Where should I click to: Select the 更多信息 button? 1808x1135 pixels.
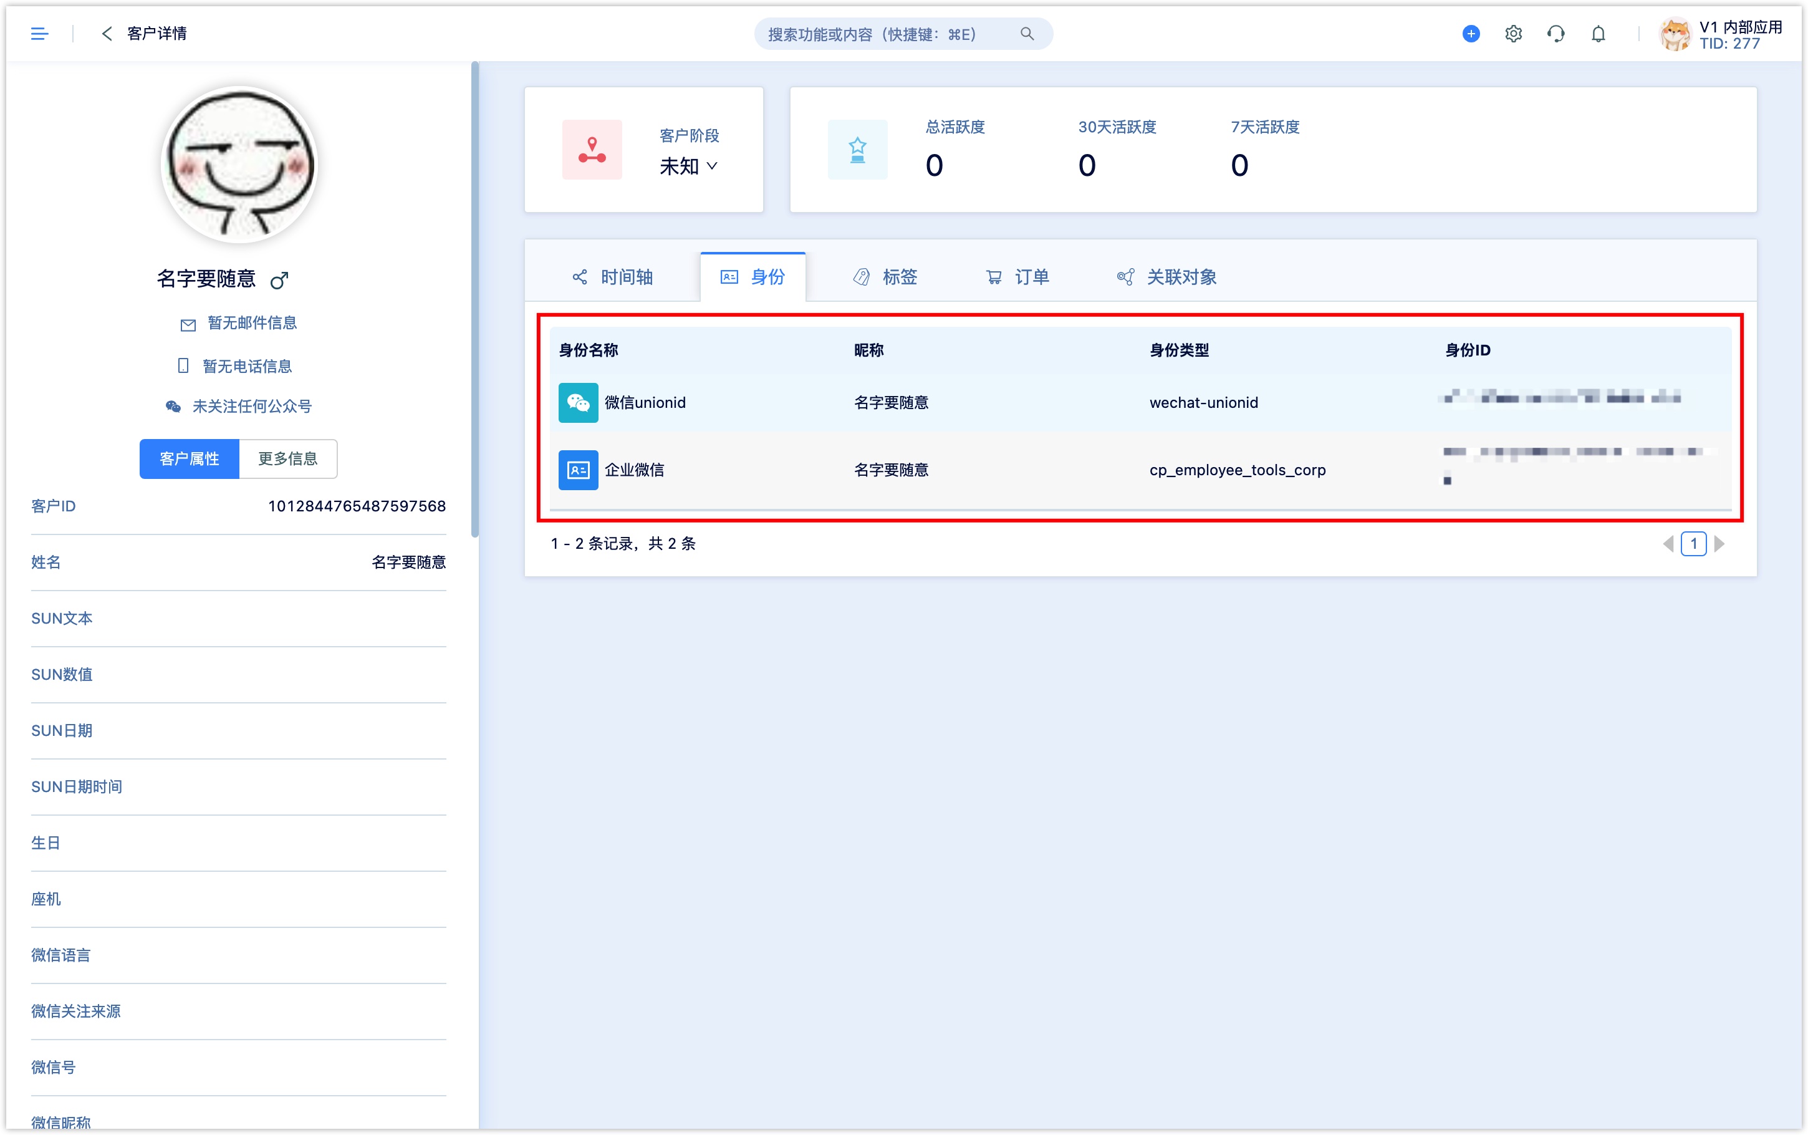(x=288, y=458)
